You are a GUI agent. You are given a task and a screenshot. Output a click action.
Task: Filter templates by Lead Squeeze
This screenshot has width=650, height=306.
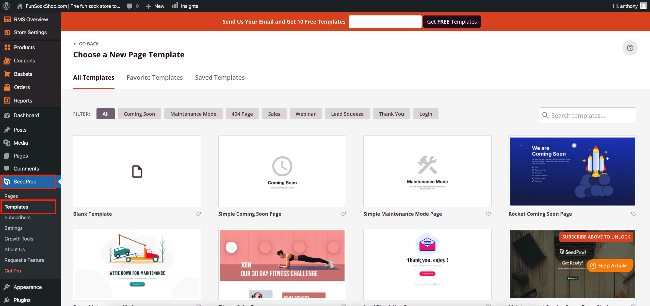point(347,114)
